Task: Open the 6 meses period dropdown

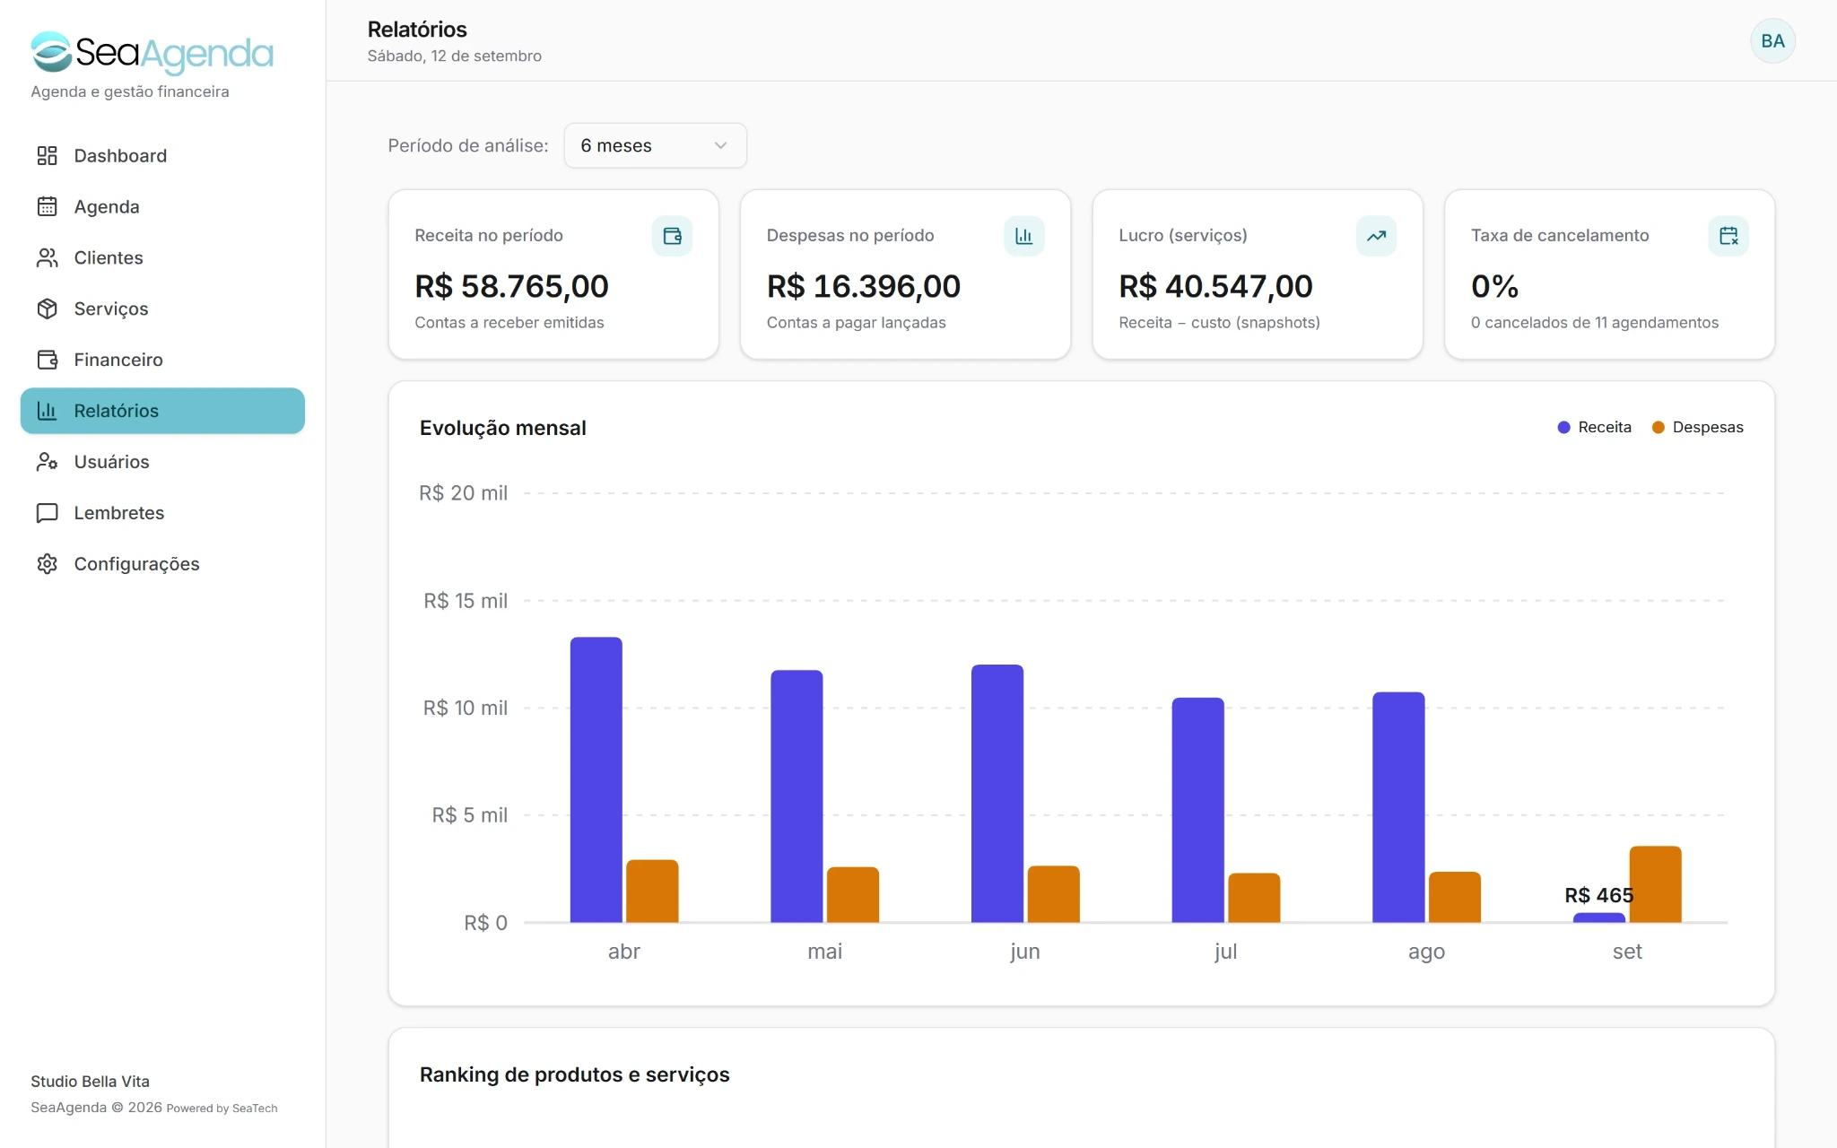Action: (x=655, y=145)
